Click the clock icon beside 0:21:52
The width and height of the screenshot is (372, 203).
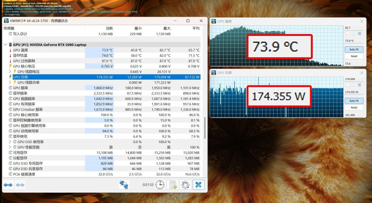click(160, 185)
